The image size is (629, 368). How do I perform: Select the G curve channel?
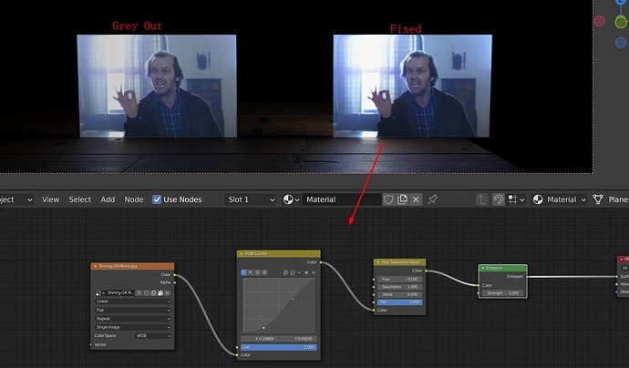pos(258,272)
